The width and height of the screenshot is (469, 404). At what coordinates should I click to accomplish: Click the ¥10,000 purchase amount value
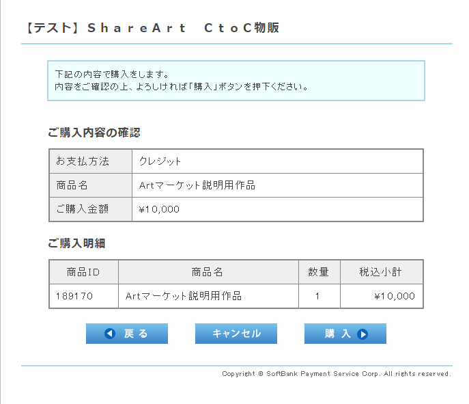pyautogui.click(x=159, y=209)
